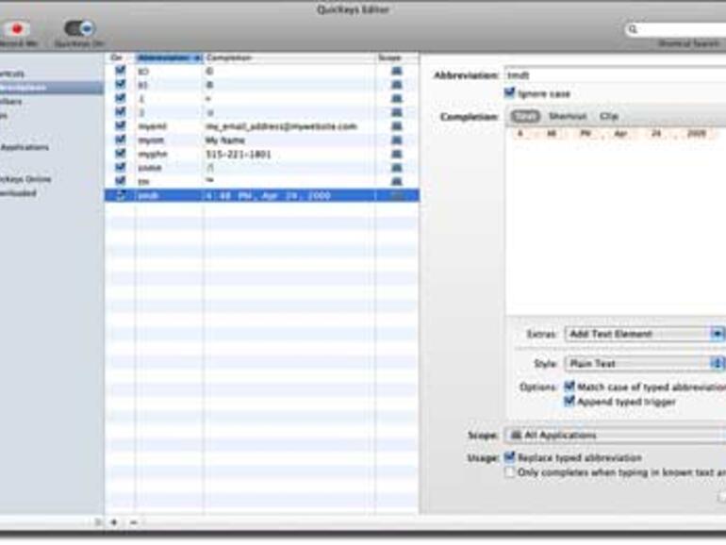Viewport: 726px width, 545px height.
Task: Switch to the Text completion tab
Action: 525,116
